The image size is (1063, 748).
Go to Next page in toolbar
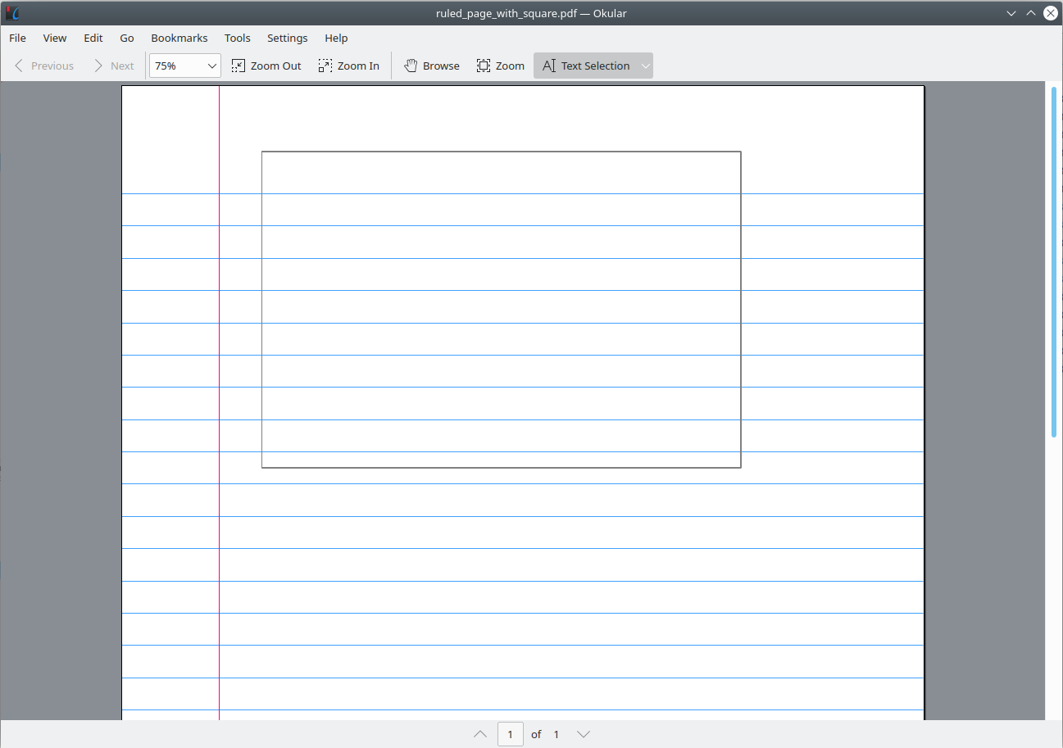click(x=113, y=66)
